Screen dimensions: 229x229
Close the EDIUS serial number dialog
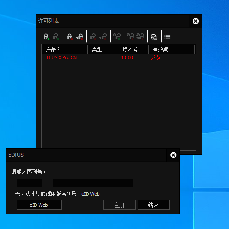tap(173, 155)
